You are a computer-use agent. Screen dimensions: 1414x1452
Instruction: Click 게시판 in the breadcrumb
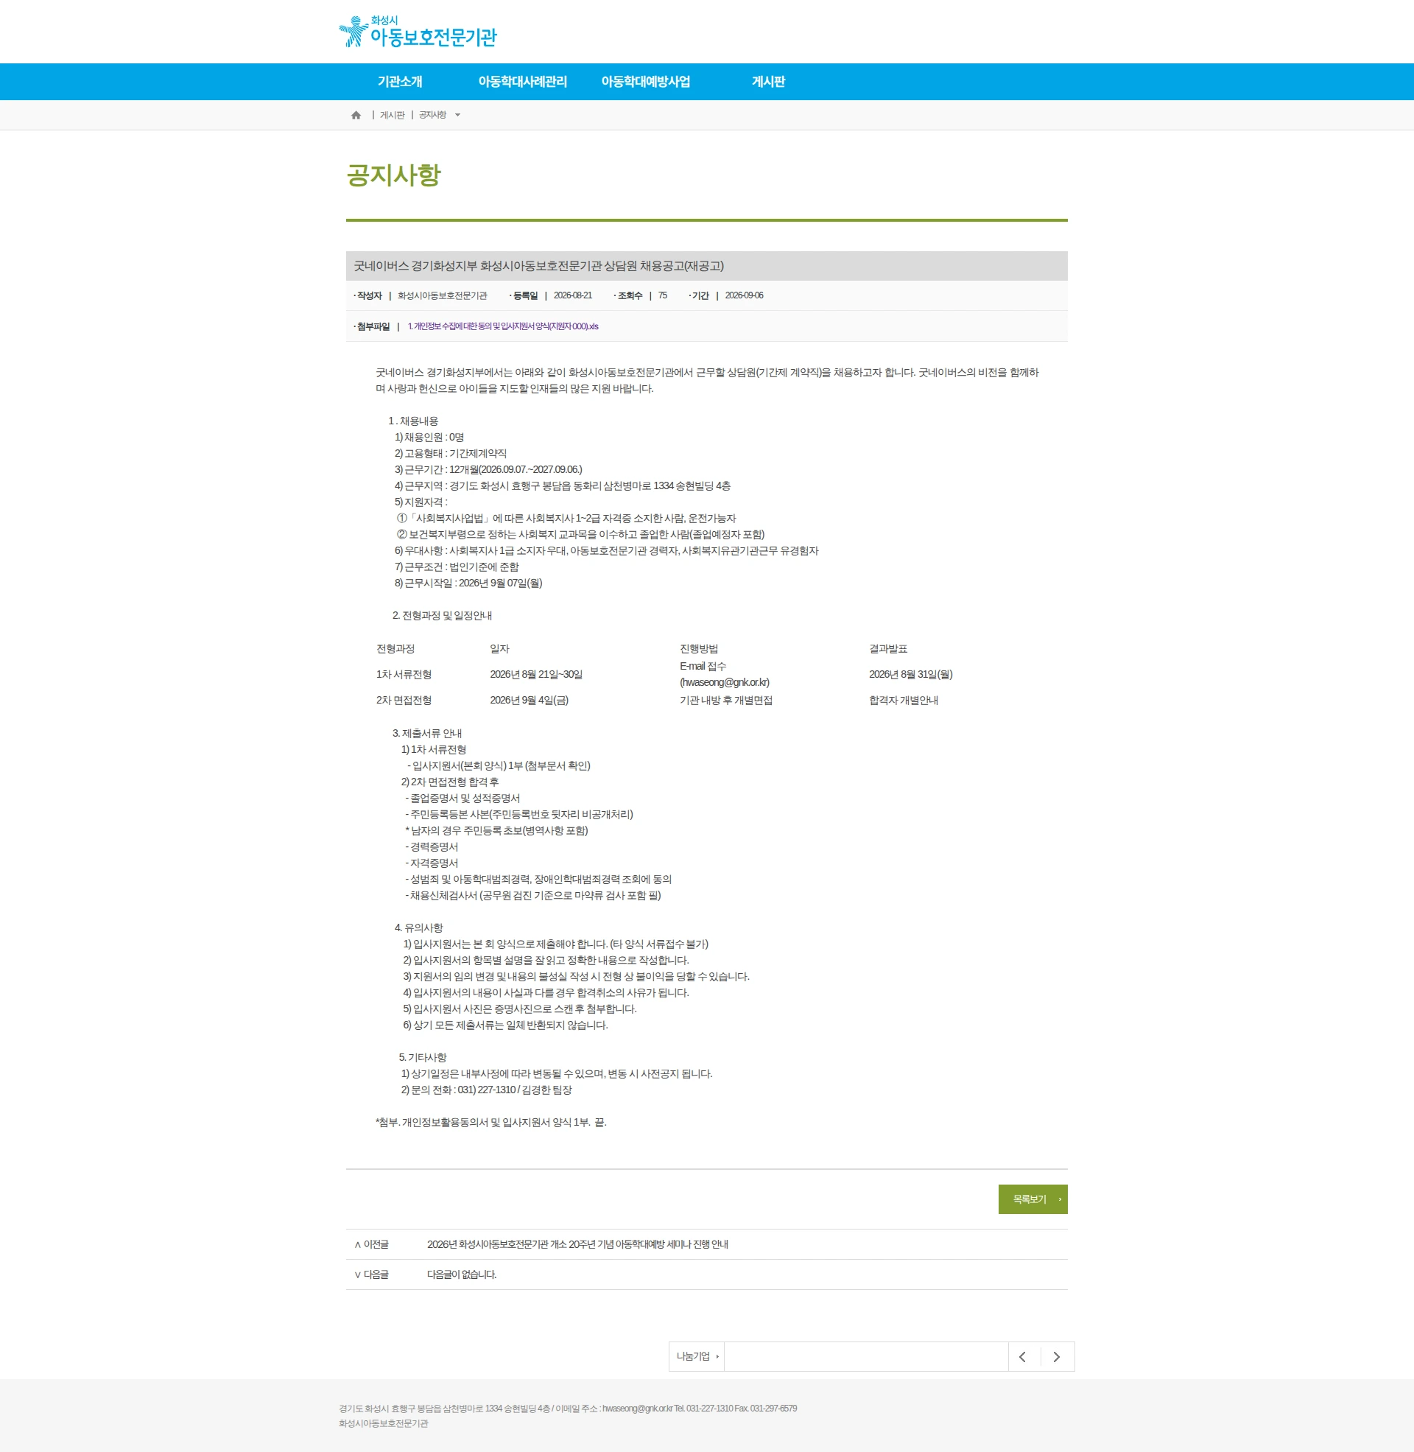392,115
